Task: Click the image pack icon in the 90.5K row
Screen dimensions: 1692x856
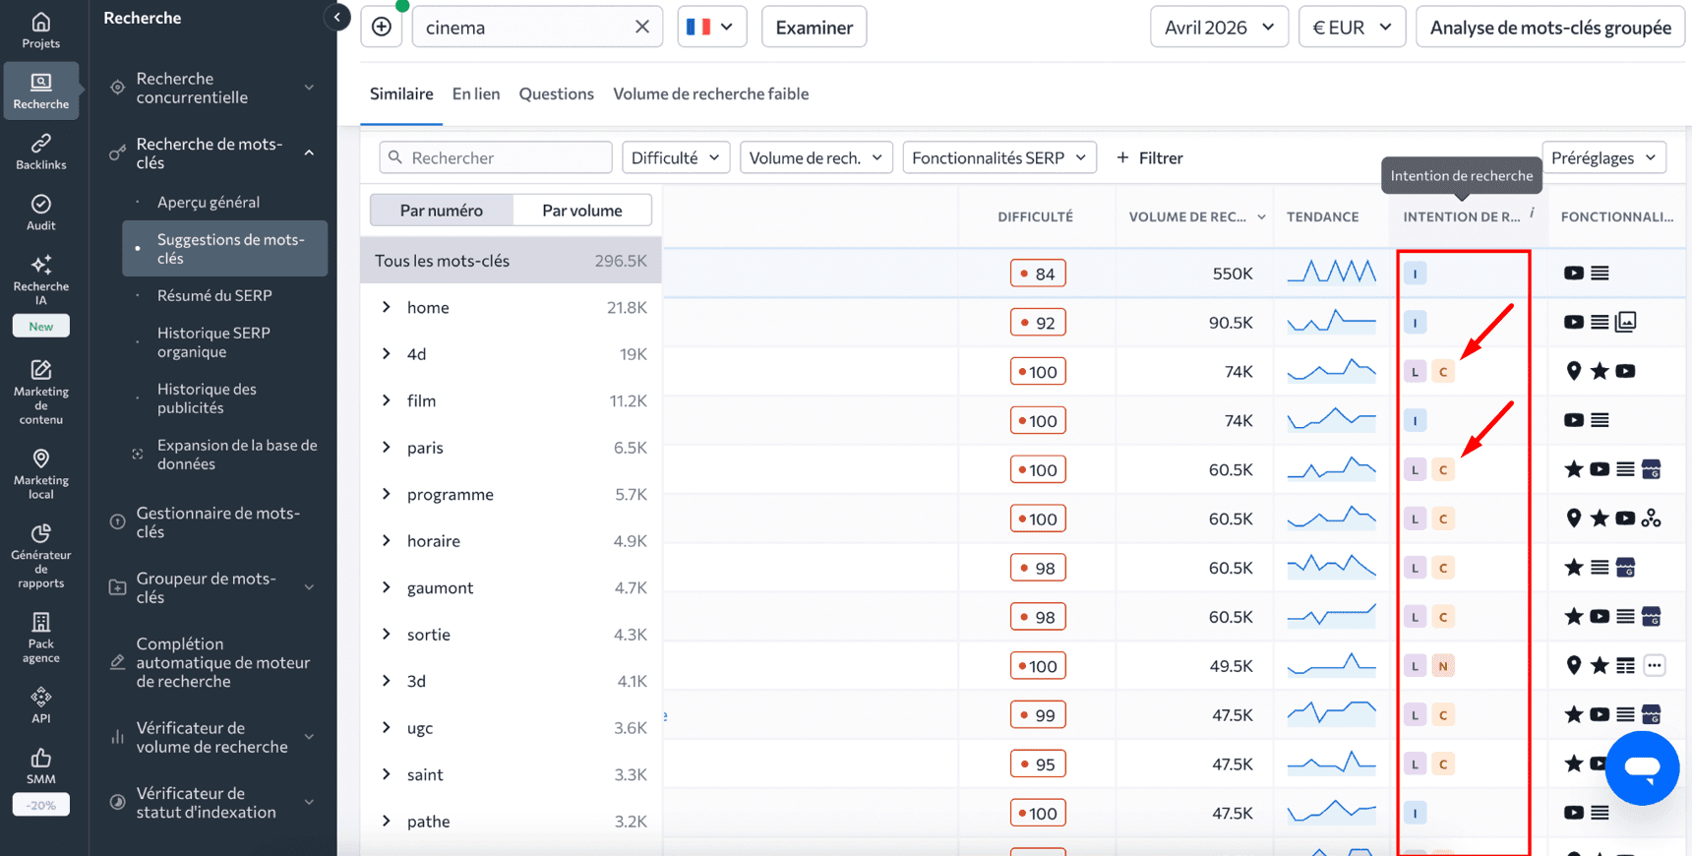Action: (1626, 322)
